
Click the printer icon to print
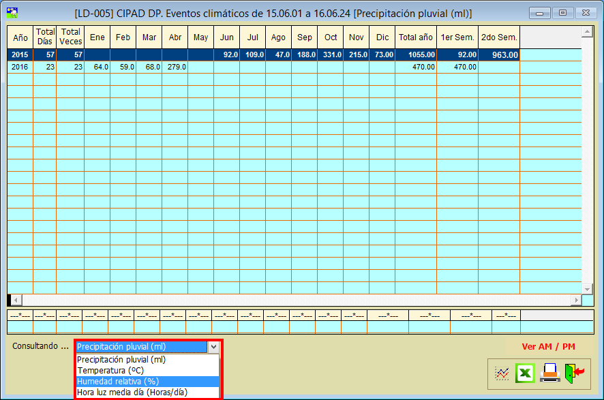549,373
